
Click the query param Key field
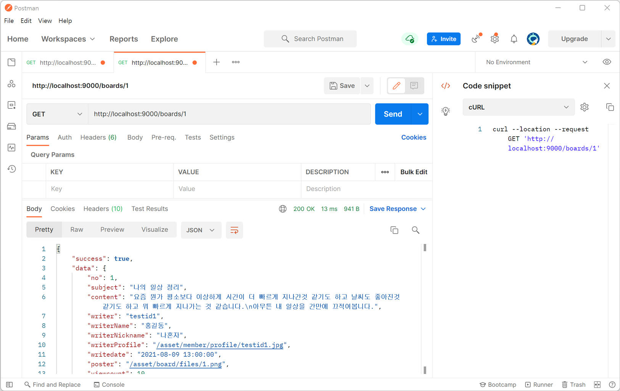[x=110, y=189]
